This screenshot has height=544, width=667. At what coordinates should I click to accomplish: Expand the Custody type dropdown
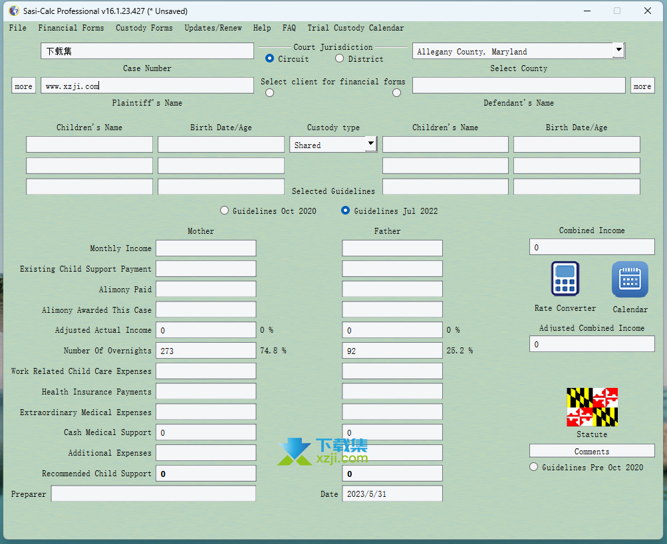coord(371,144)
